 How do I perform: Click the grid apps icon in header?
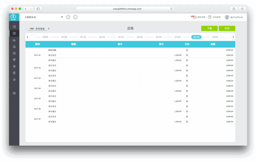point(75,17)
